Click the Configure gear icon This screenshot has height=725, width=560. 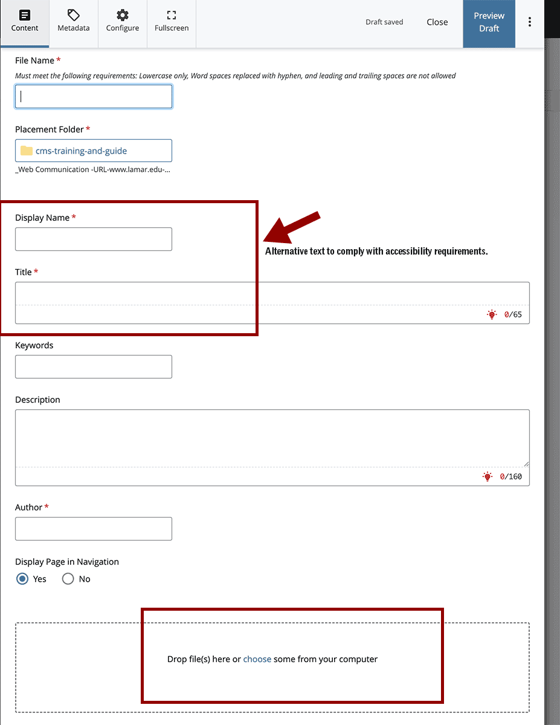pyautogui.click(x=122, y=15)
